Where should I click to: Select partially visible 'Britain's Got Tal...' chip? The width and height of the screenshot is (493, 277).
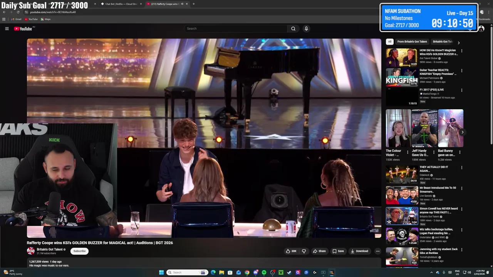coord(443,42)
